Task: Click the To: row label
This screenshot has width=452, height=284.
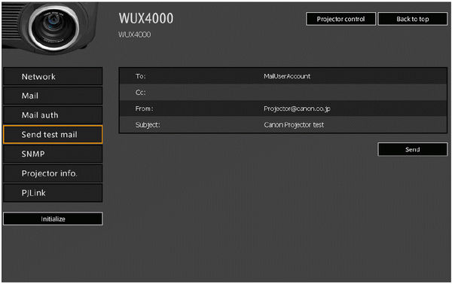Action: [x=140, y=76]
